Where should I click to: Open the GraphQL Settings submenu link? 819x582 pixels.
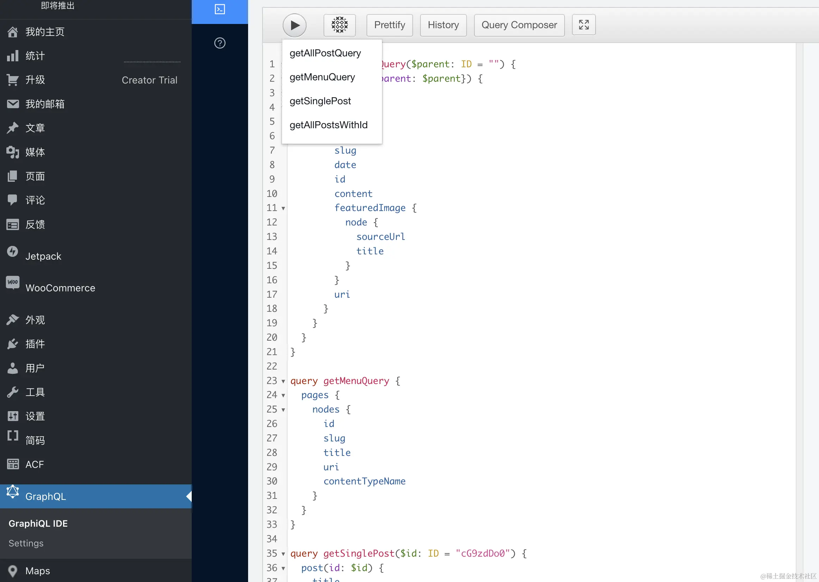[x=26, y=543]
